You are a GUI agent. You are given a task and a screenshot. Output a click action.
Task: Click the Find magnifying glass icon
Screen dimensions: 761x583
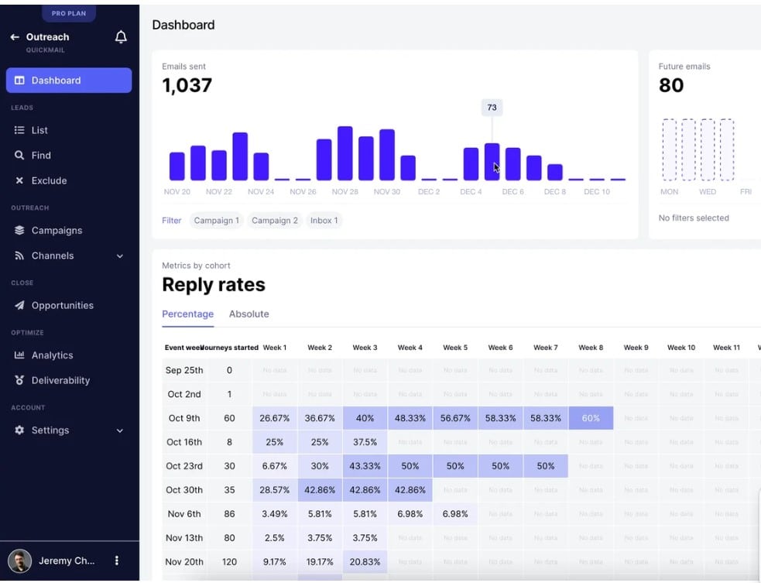[x=21, y=155]
